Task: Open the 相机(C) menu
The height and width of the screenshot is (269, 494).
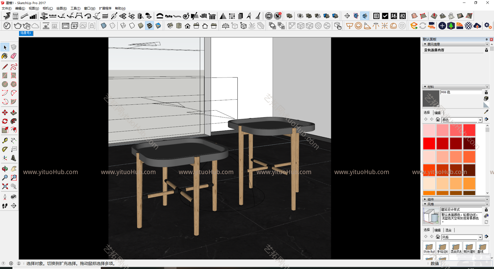Action: (x=48, y=8)
